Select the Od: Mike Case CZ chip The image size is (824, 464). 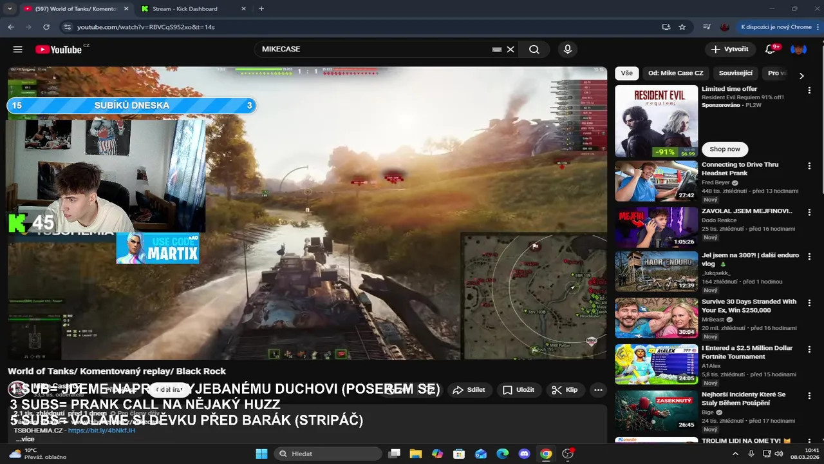click(x=675, y=73)
